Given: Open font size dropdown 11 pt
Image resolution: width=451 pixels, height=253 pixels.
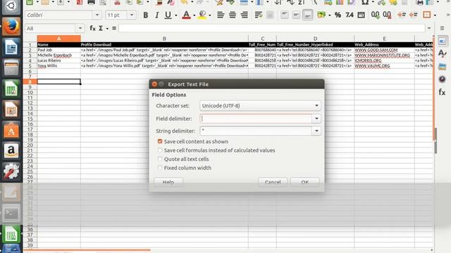Looking at the screenshot, I should tap(132, 15).
